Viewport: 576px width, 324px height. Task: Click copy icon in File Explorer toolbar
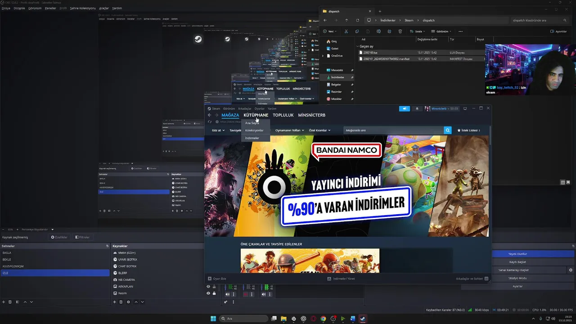tap(357, 31)
